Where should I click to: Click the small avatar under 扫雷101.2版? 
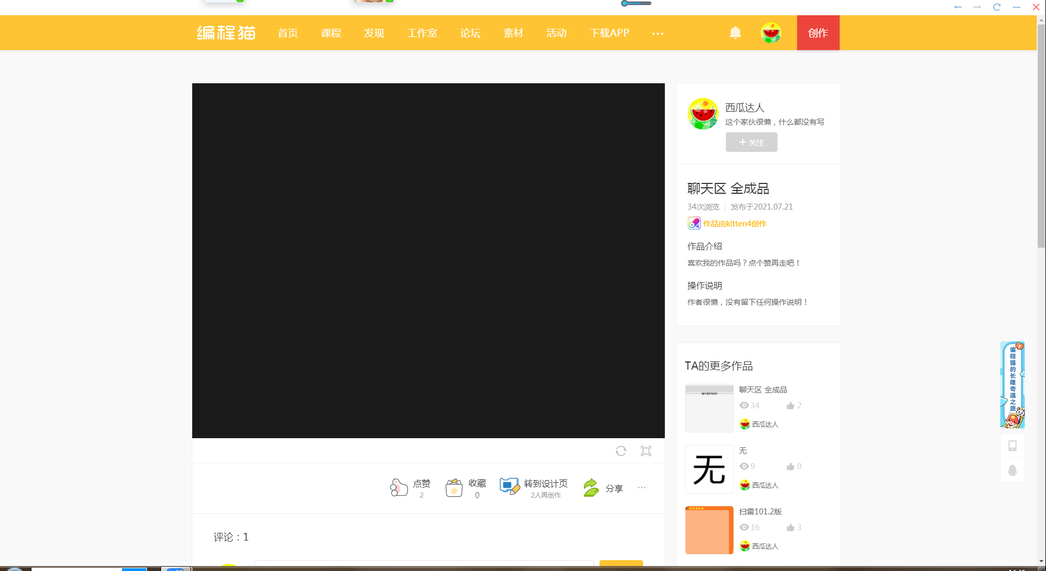coord(744,546)
